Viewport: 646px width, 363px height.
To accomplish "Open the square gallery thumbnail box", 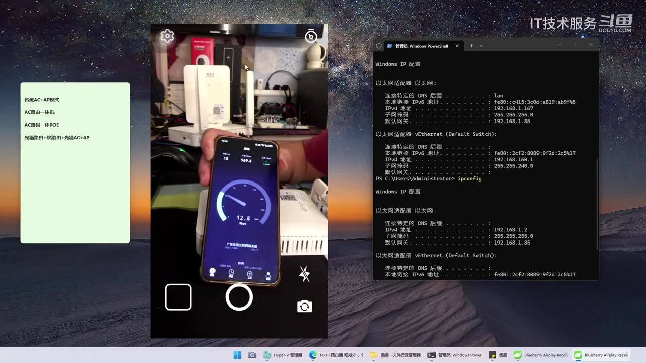I will point(178,297).
